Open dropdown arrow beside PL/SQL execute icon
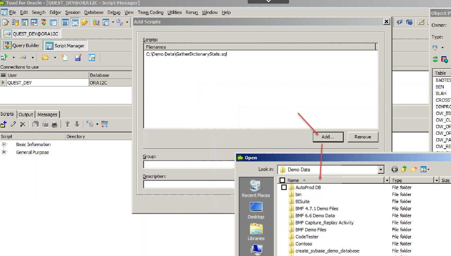 14,58
